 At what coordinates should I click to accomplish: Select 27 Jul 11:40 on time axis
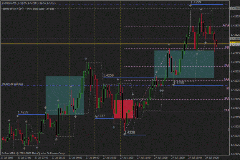coord(144,158)
